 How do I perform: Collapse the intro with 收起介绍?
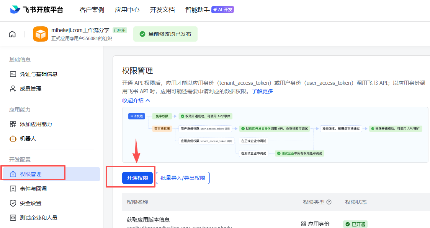(136, 100)
